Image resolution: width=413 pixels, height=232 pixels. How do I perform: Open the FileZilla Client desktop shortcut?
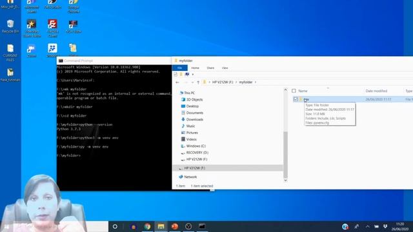[52, 28]
